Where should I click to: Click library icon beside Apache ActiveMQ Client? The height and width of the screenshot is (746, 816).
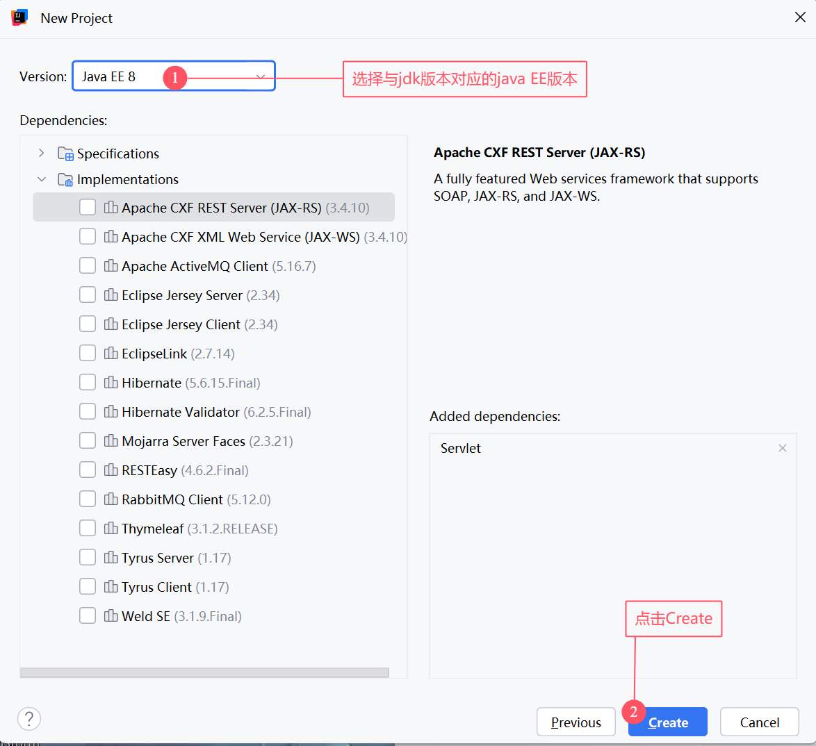point(111,265)
